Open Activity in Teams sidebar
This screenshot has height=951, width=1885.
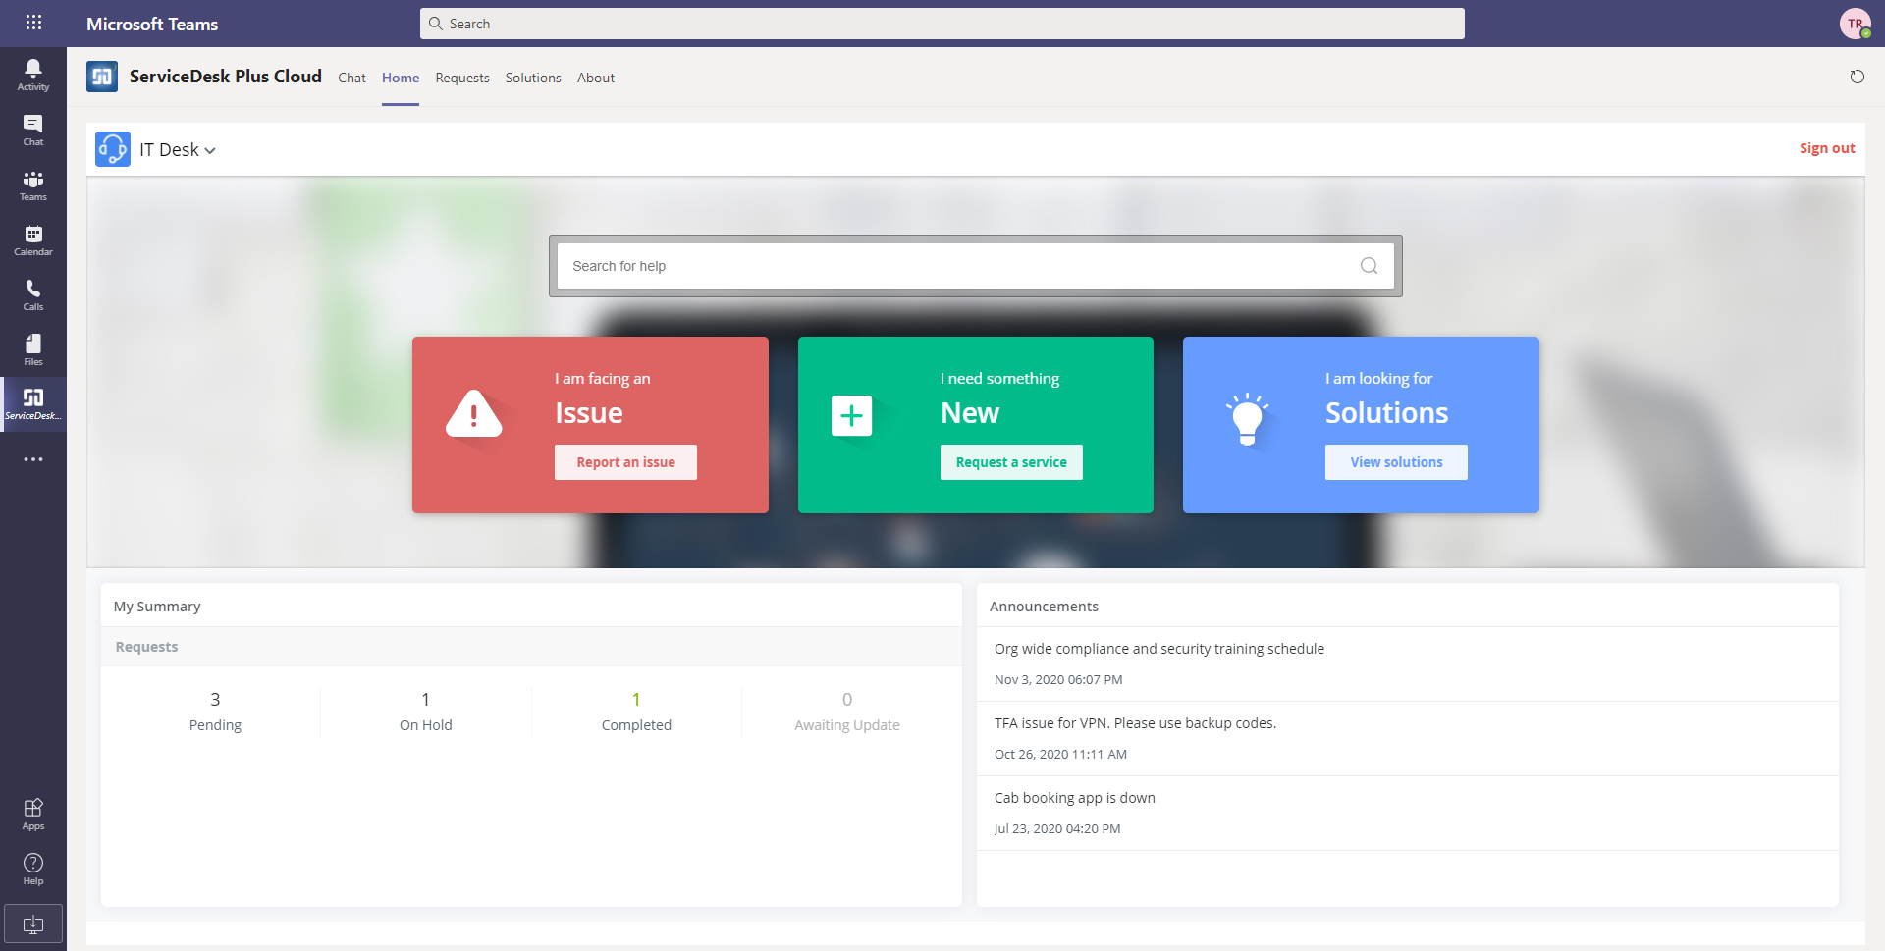coord(33,75)
